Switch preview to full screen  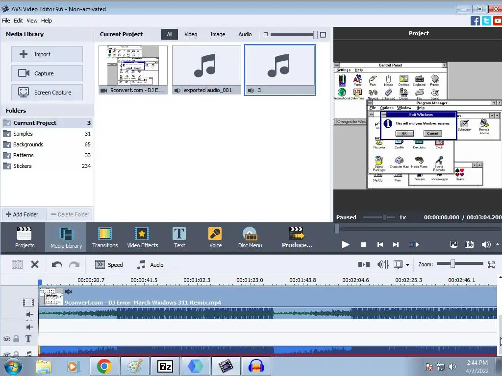(453, 245)
